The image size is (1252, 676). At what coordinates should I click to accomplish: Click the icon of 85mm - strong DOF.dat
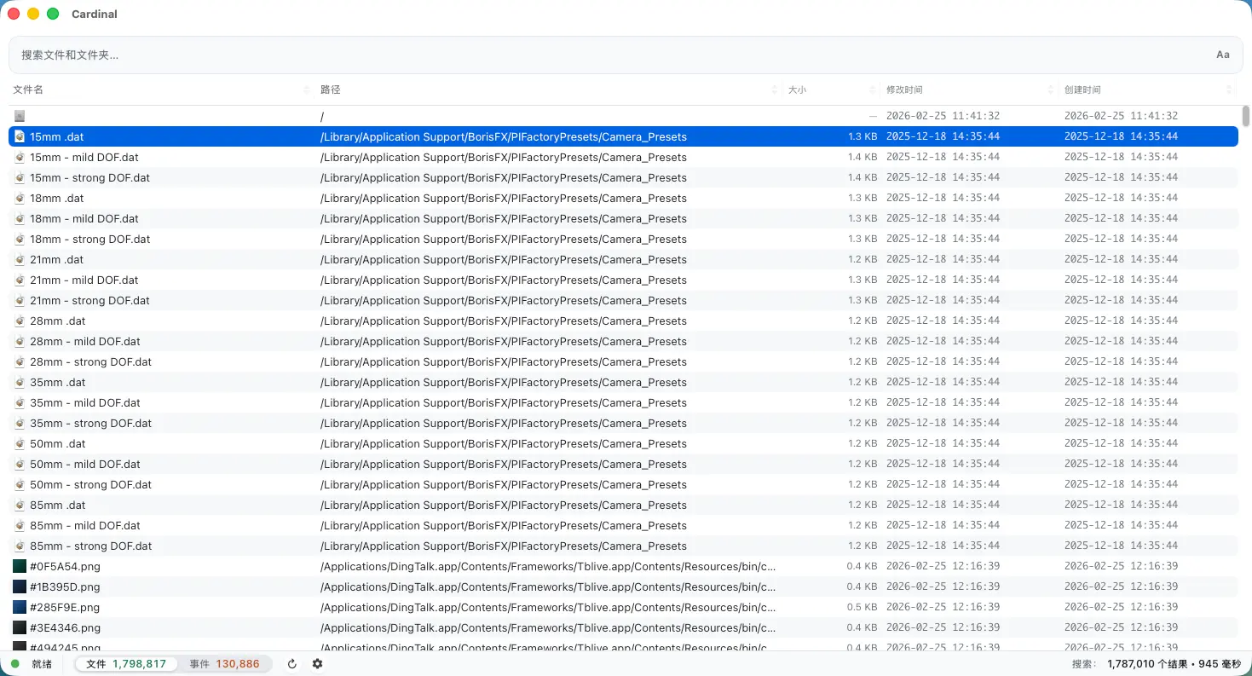[20, 546]
